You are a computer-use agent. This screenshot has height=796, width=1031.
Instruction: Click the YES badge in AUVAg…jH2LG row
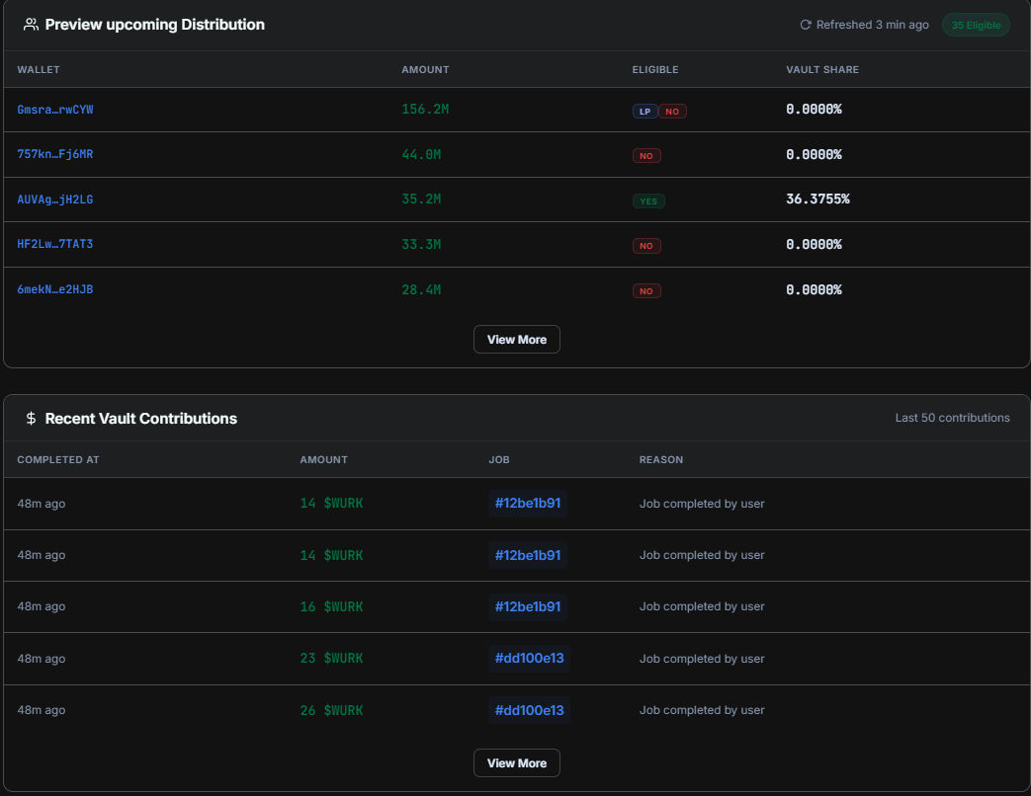[648, 200]
